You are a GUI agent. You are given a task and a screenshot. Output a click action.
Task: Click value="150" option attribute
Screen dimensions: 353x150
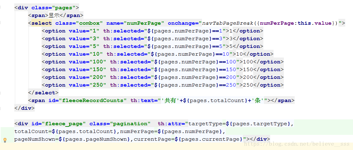87,70
